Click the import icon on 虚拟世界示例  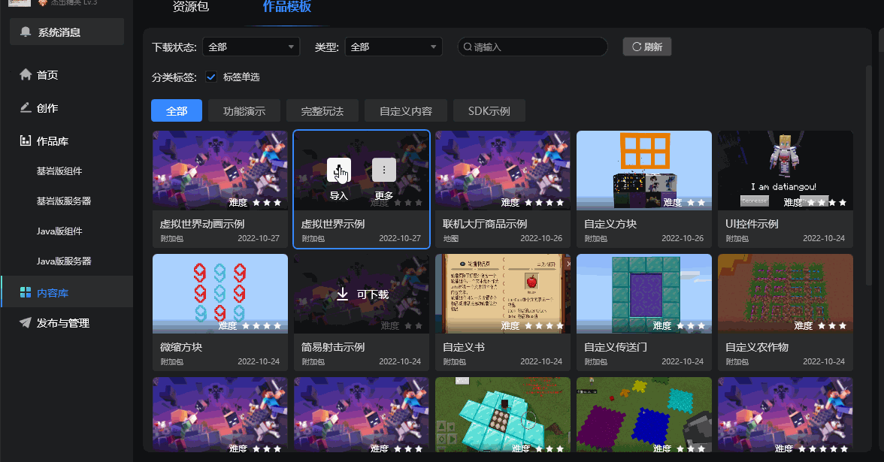[x=339, y=170]
